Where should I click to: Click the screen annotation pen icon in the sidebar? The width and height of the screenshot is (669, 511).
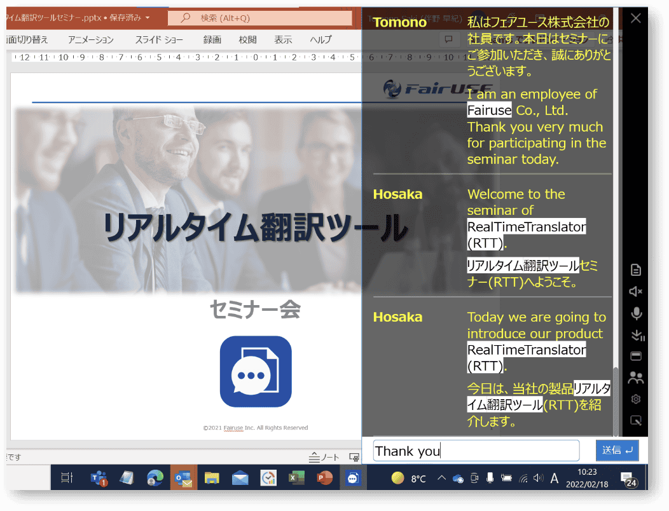pyautogui.click(x=636, y=421)
